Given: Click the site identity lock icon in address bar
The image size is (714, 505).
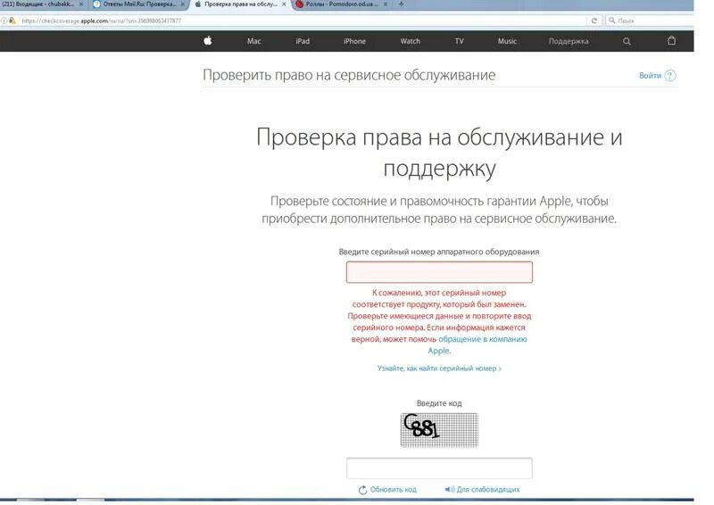Looking at the screenshot, I should 12,21.
